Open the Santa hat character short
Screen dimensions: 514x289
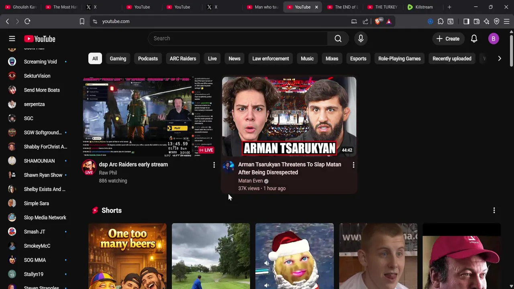(x=294, y=256)
